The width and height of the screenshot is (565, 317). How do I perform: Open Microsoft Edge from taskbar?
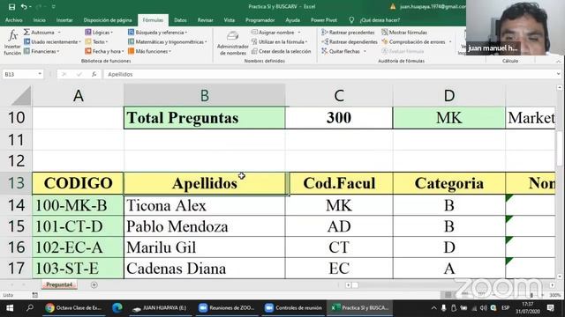point(117,308)
